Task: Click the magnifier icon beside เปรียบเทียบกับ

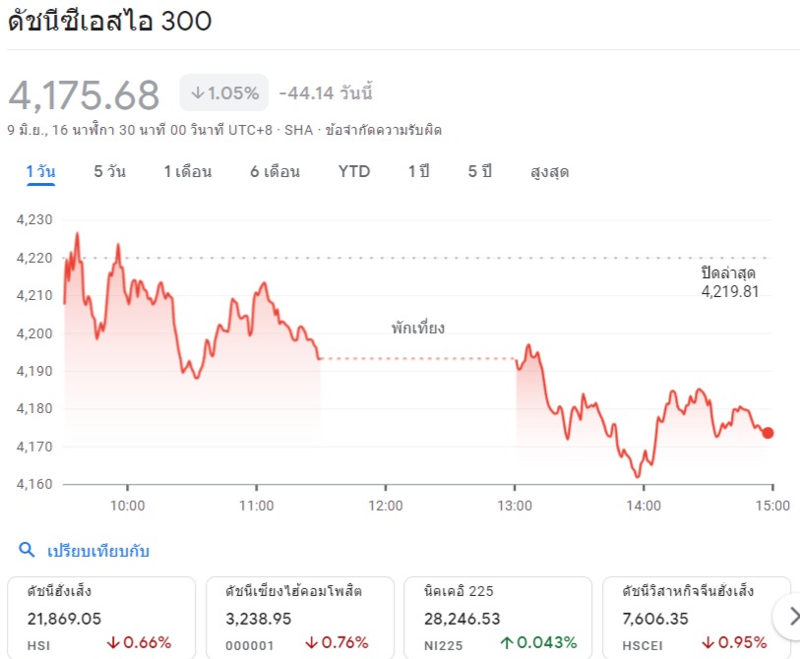Action: 27,550
